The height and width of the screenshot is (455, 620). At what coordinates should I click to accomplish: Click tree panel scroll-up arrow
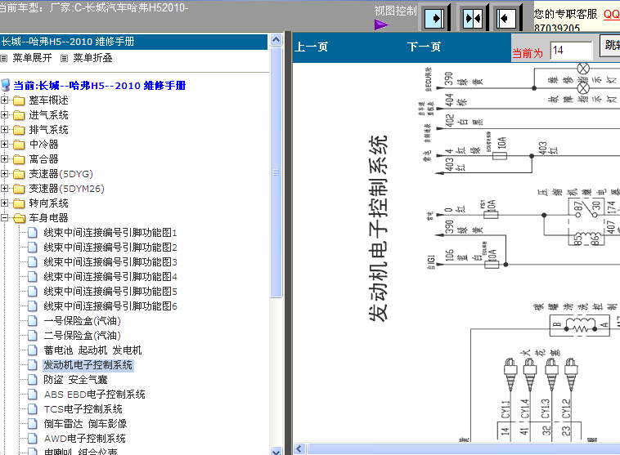point(276,40)
